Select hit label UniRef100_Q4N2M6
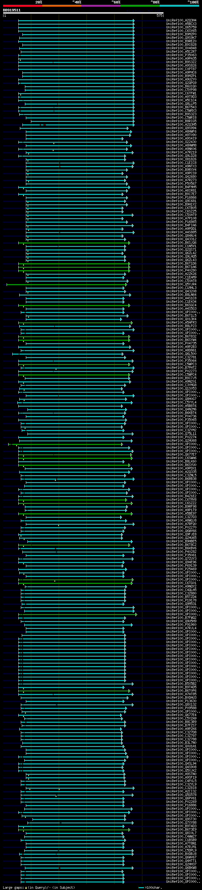Image resolution: width=202 pixels, height=890 pixels. (181, 409)
